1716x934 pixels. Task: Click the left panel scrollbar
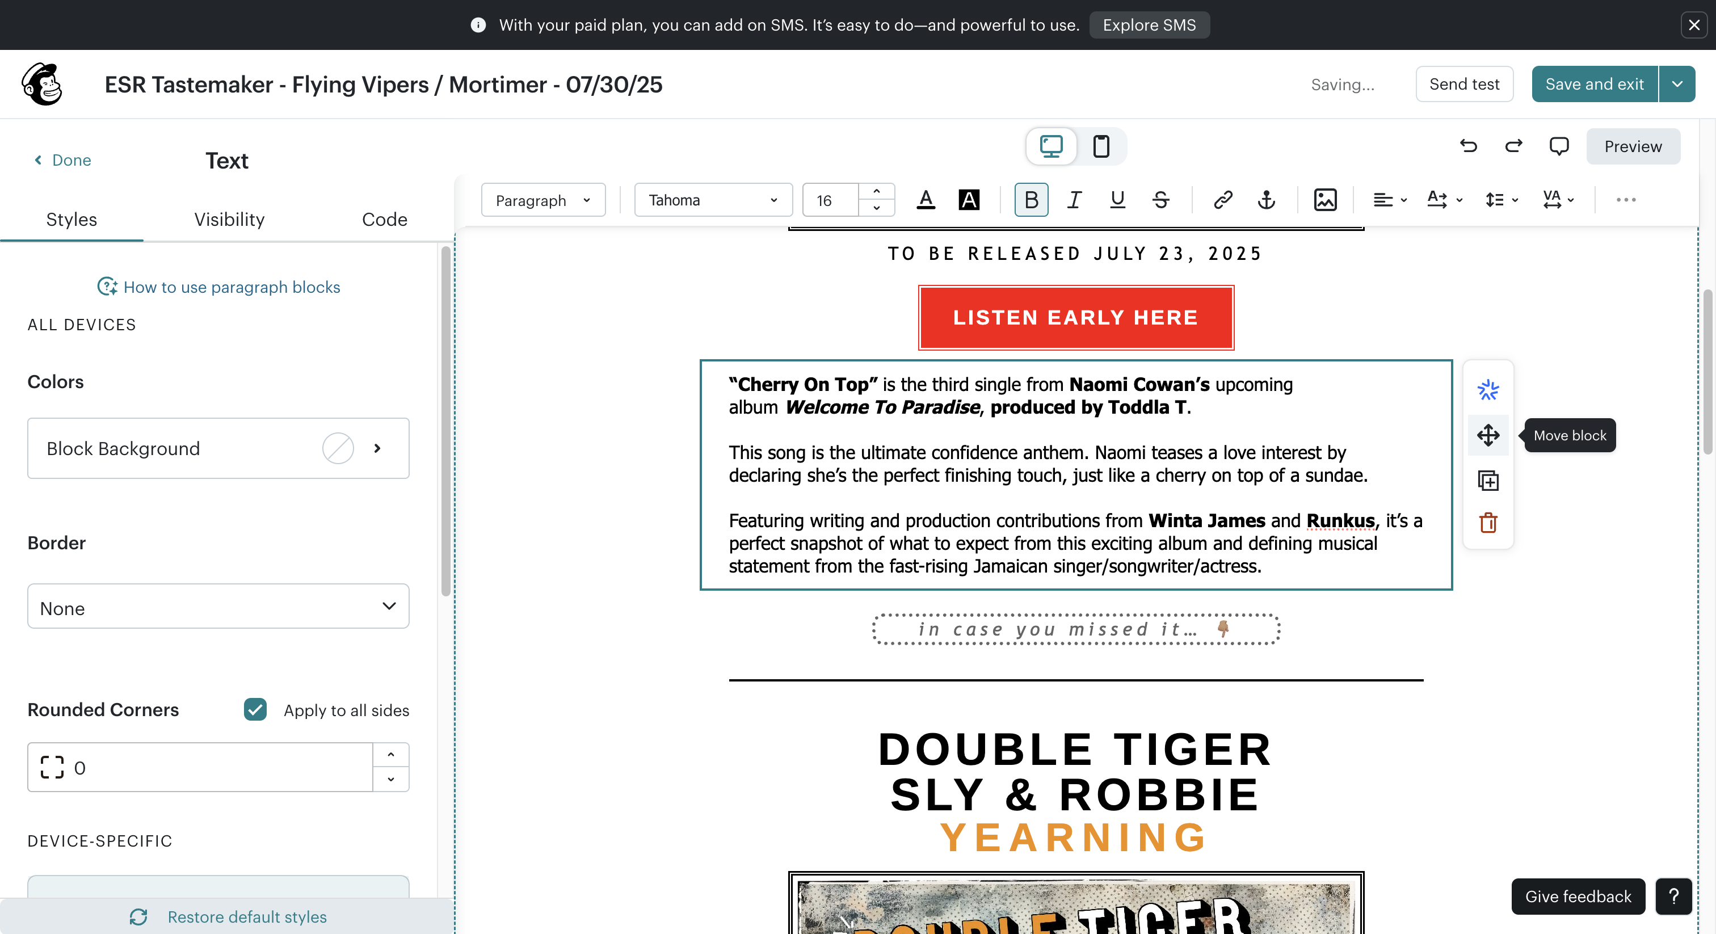click(445, 421)
